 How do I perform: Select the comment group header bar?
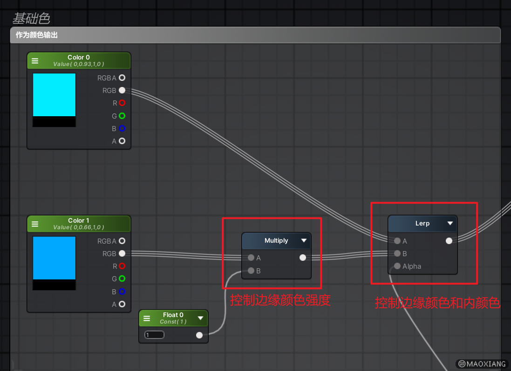(255, 35)
